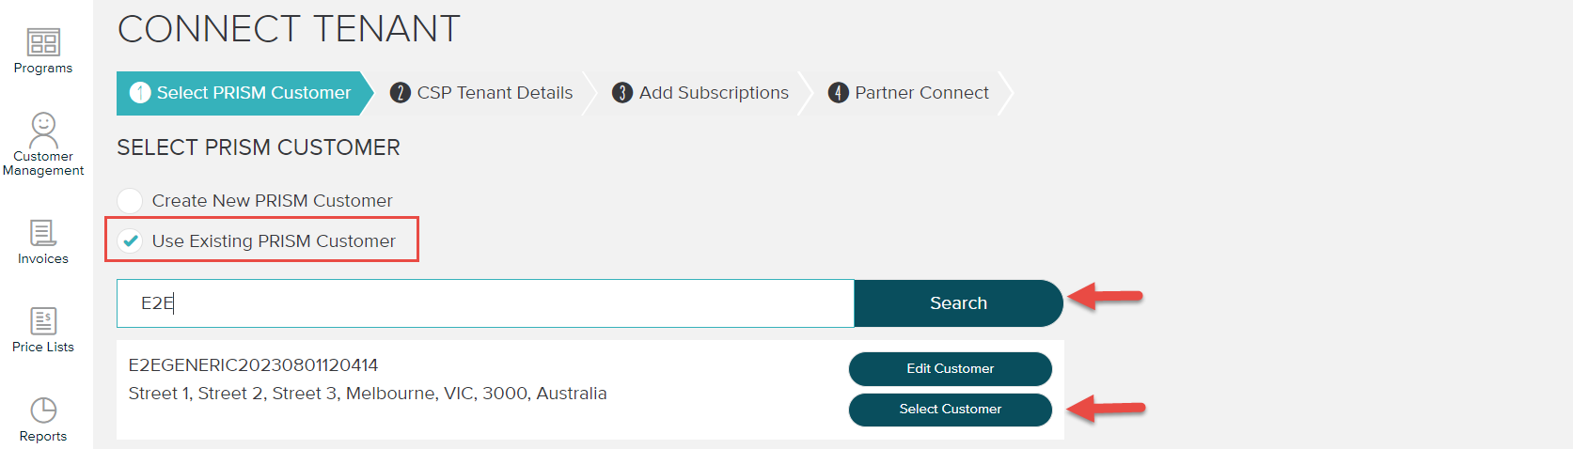The width and height of the screenshot is (1573, 449).
Task: Click the E2EGENERIC20230801120414 customer result
Action: [253, 365]
